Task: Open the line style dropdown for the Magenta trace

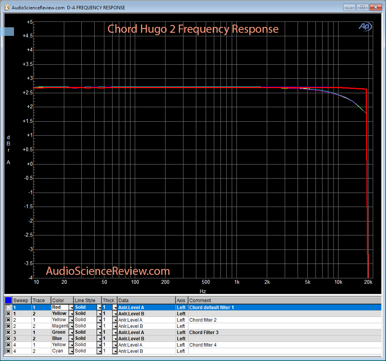Action: (99, 326)
